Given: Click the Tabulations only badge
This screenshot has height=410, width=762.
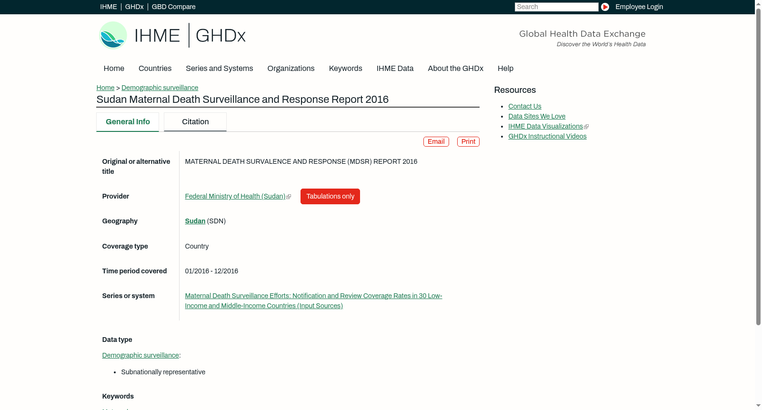Looking at the screenshot, I should click(x=330, y=196).
